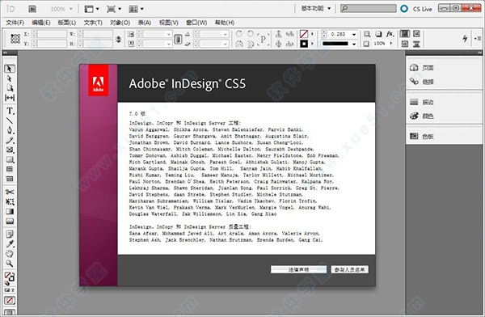
Task: Click the stroke color swatch in Control panel
Action: 304,44
